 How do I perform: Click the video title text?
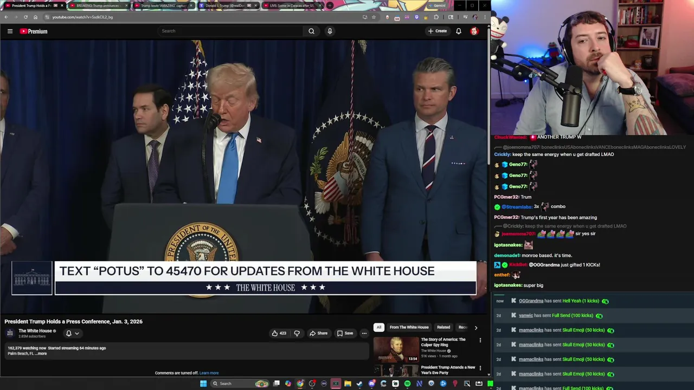click(74, 322)
